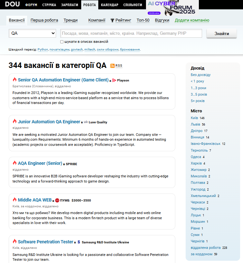The image size is (243, 263).
Task: Click the job search input field
Action: (131, 33)
